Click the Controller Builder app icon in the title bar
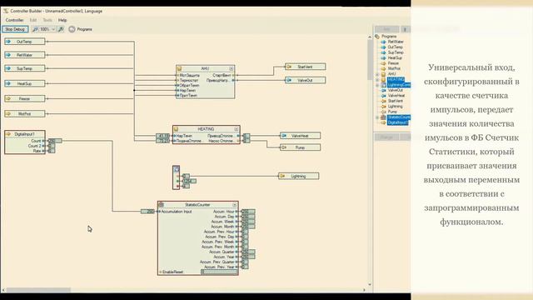This screenshot has height=300, width=533. pyautogui.click(x=6, y=11)
